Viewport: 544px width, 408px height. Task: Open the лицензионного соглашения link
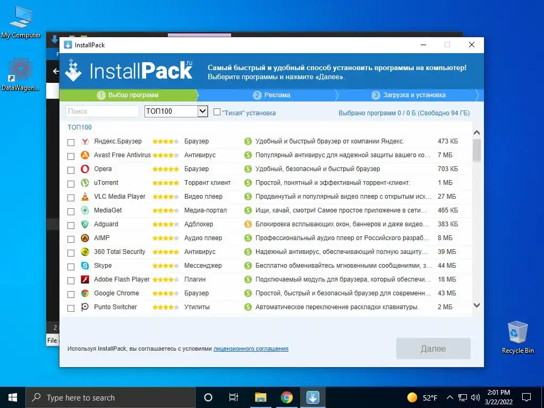click(x=251, y=348)
